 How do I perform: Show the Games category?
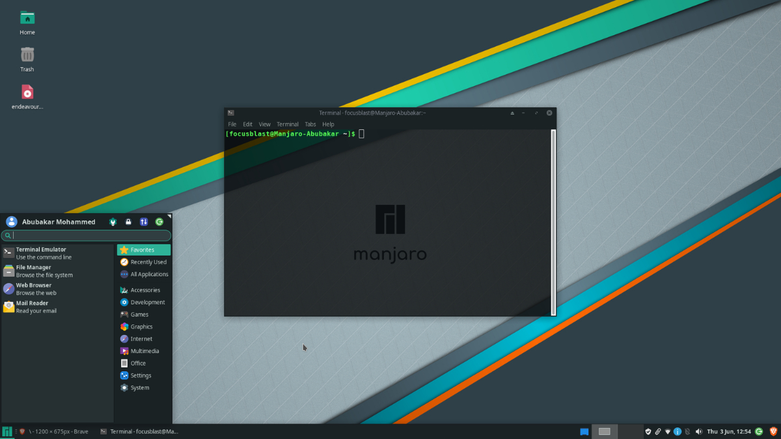pyautogui.click(x=144, y=314)
